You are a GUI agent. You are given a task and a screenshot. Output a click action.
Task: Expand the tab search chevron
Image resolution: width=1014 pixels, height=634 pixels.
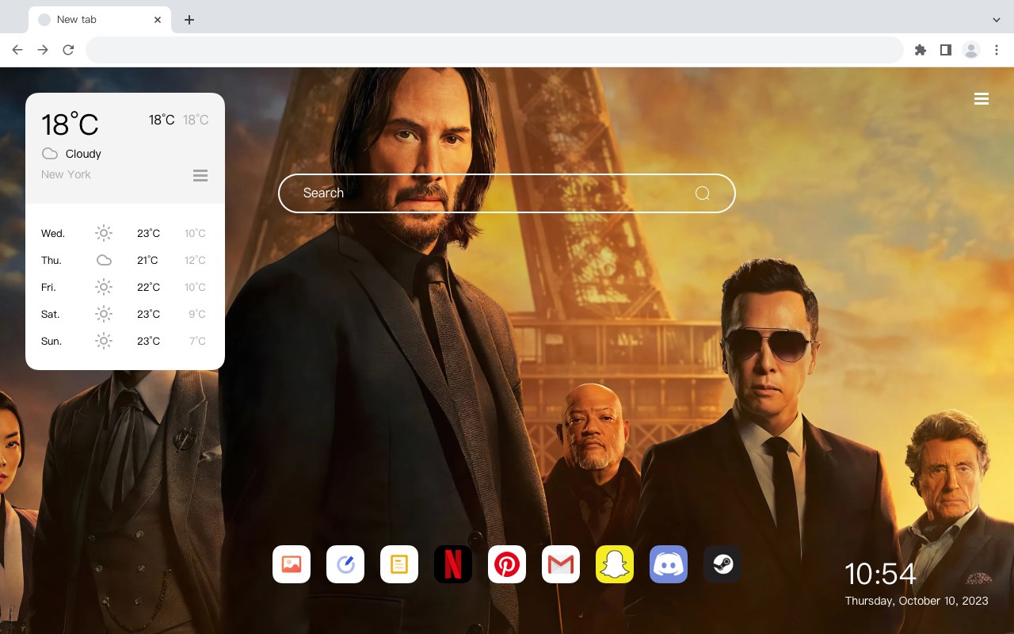997,20
